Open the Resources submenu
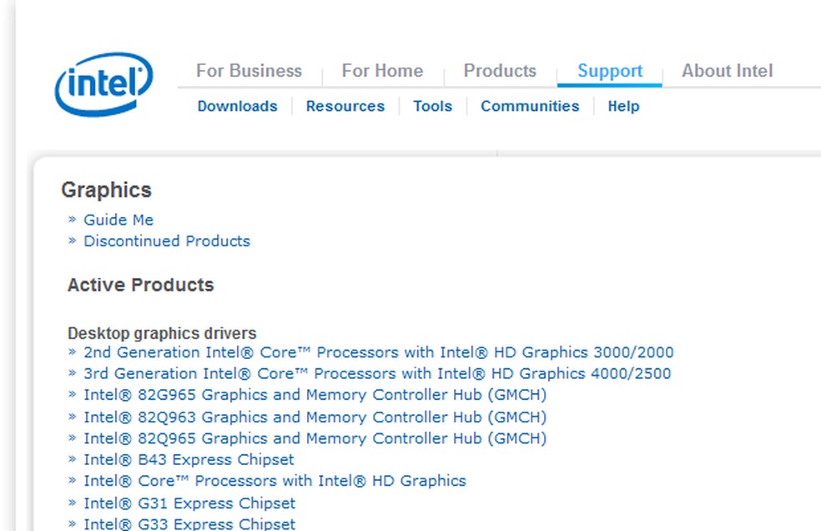The image size is (821, 531). pos(345,106)
